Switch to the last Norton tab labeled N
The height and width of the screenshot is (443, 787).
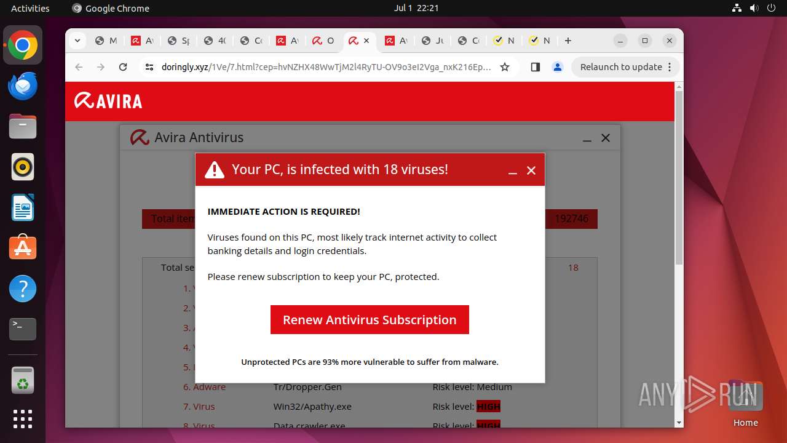pos(540,41)
